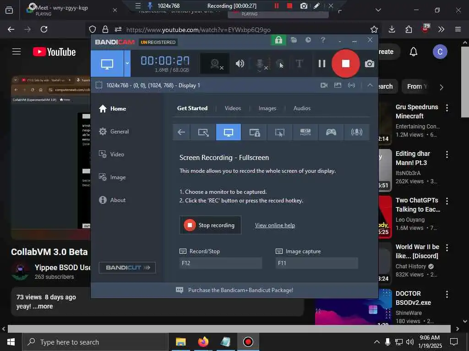Screen dimensions: 469x351
Task: Open options for Editing dhar Mann video
Action: point(447,154)
